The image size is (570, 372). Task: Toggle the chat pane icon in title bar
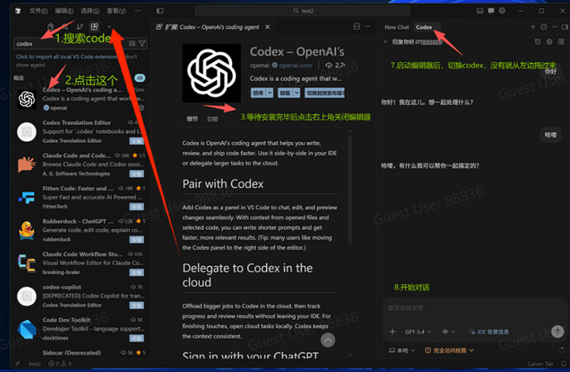491,11
